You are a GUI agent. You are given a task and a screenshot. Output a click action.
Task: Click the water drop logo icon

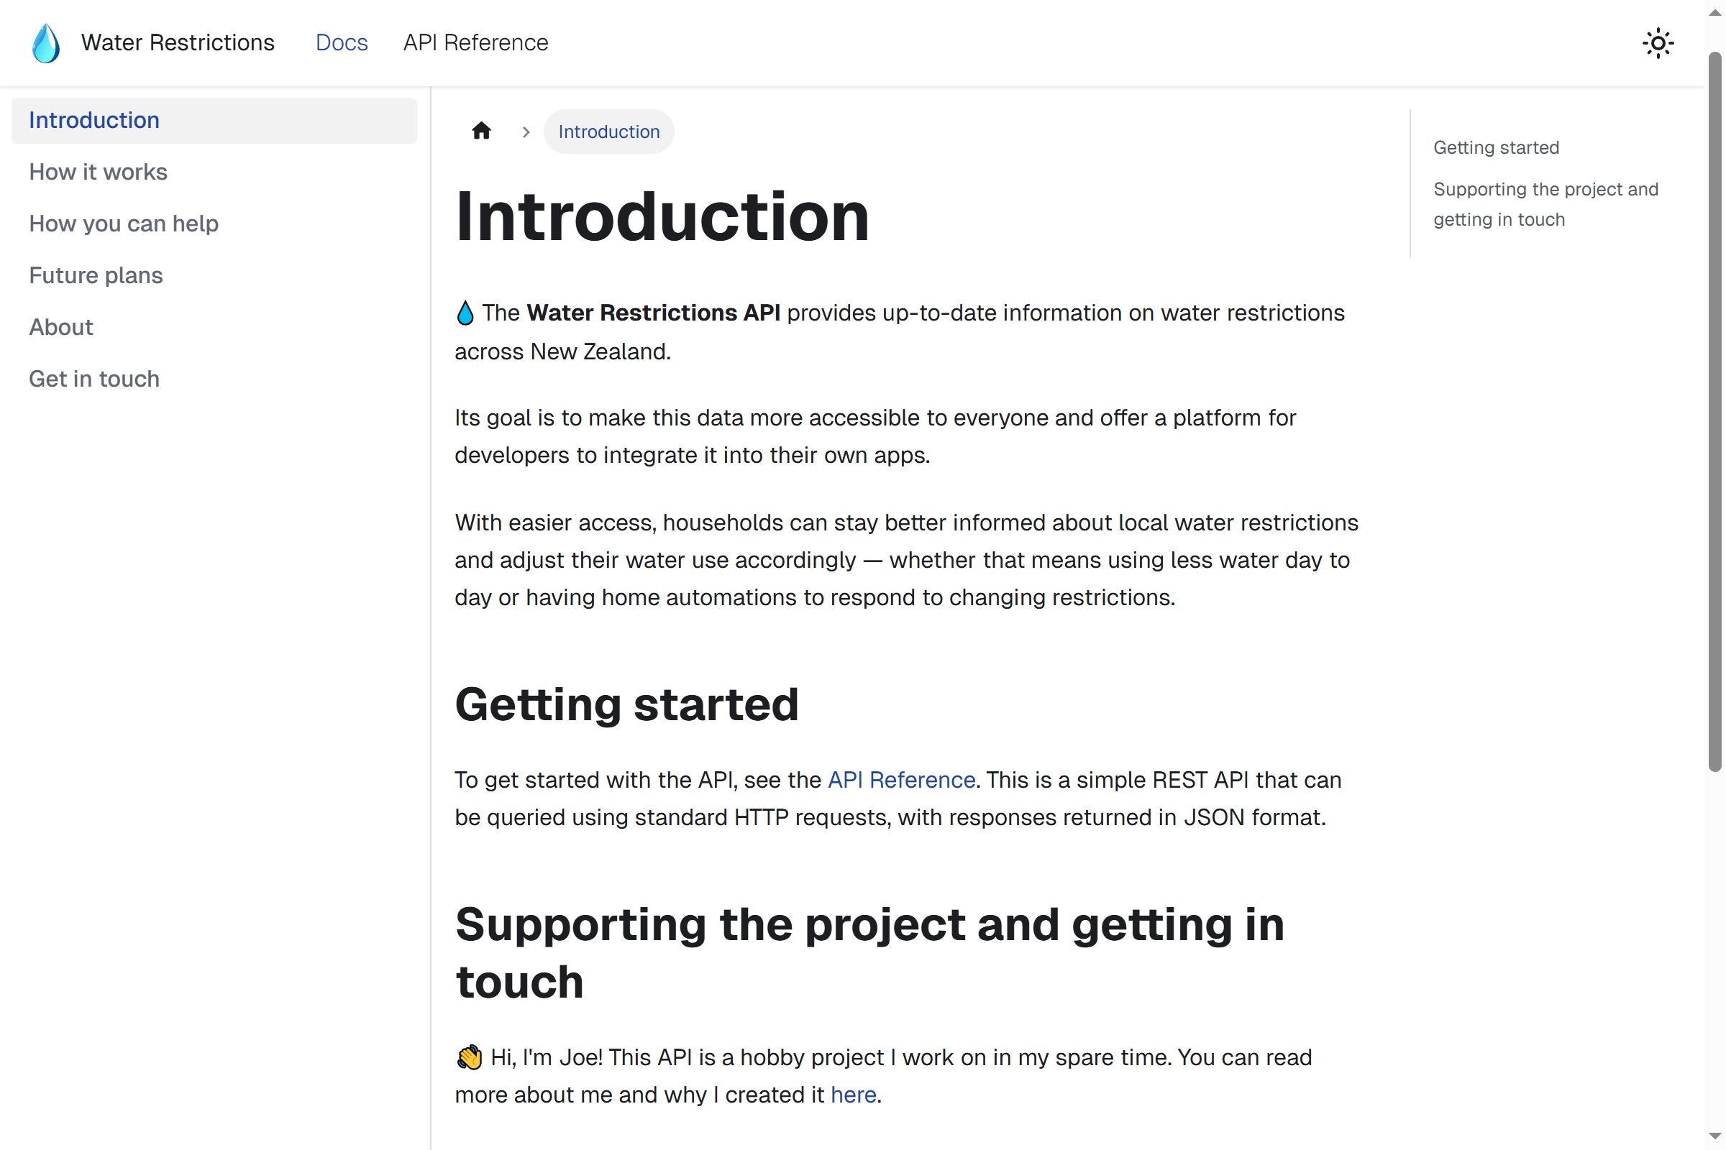coord(45,42)
